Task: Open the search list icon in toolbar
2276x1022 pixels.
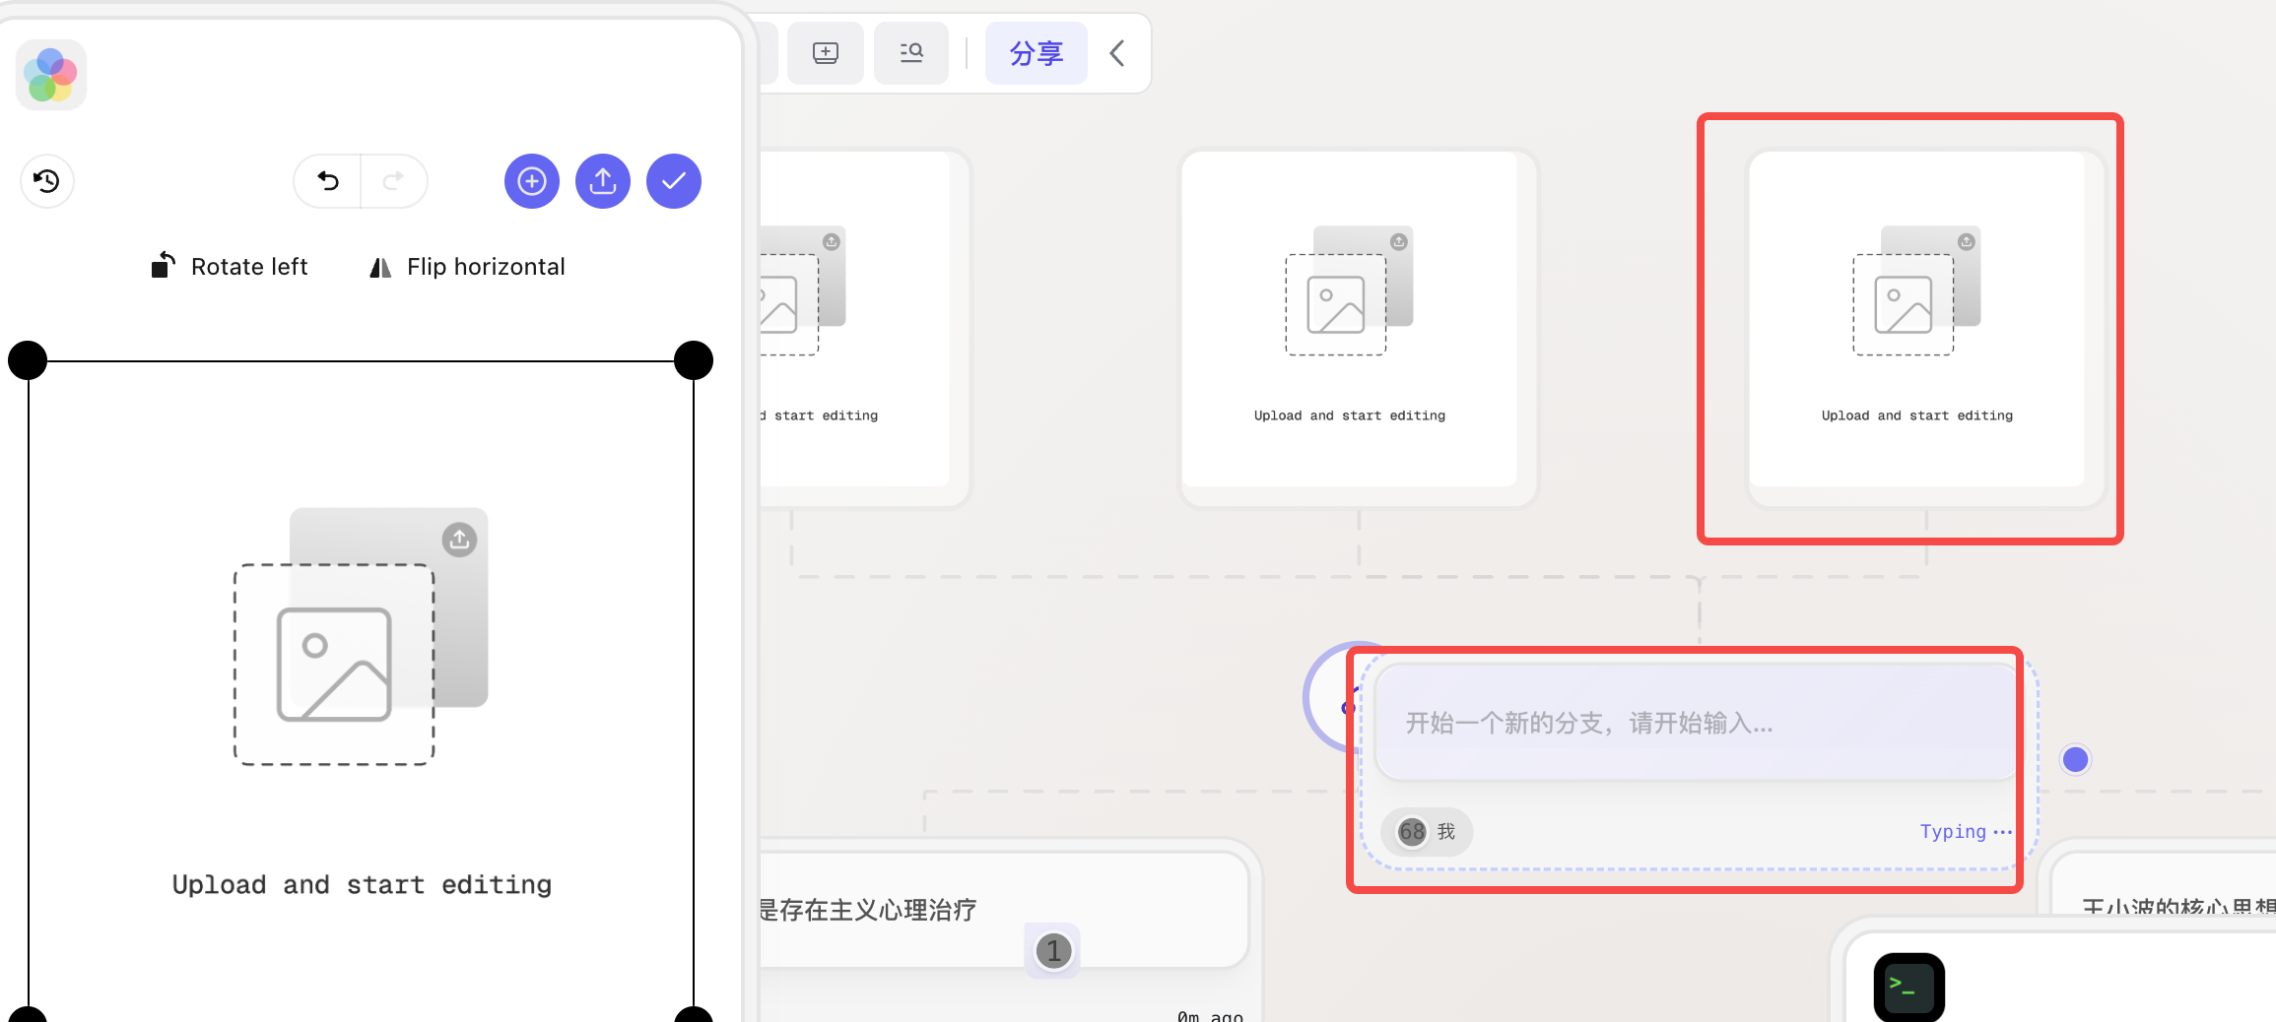Action: pos(911,53)
